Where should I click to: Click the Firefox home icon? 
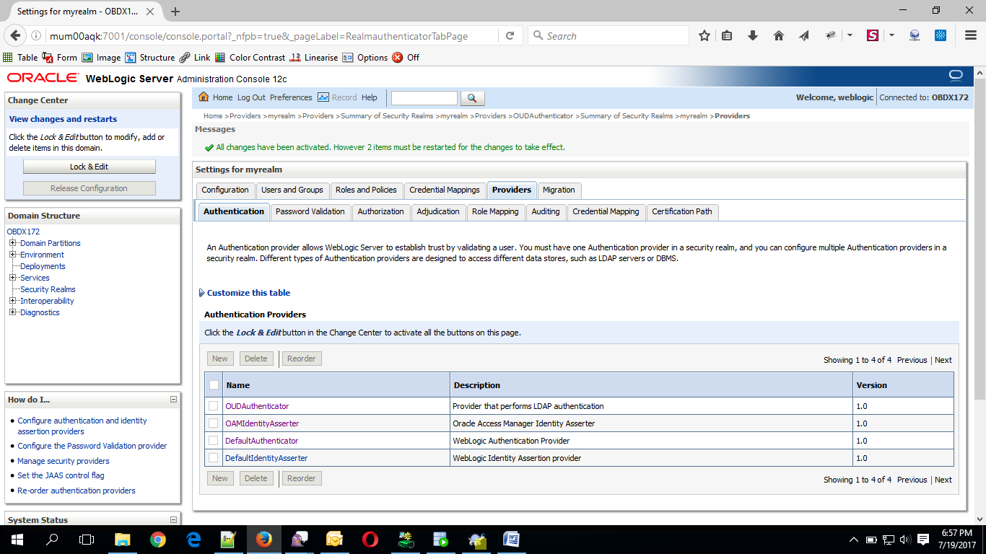pyautogui.click(x=778, y=35)
